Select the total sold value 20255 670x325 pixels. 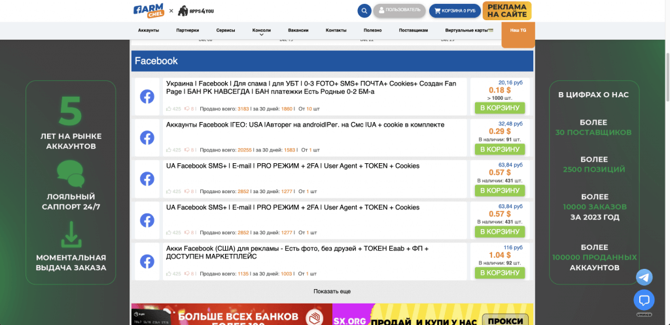(245, 150)
